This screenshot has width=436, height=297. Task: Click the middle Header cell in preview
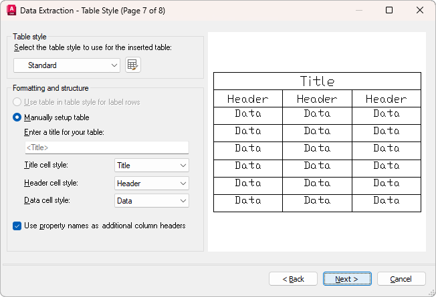point(317,99)
